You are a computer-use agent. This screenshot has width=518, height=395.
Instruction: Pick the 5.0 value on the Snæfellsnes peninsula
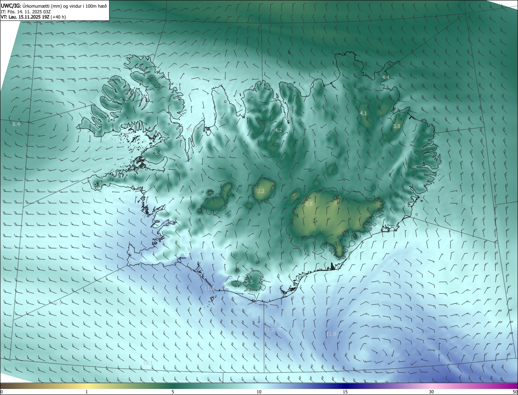click(x=98, y=184)
